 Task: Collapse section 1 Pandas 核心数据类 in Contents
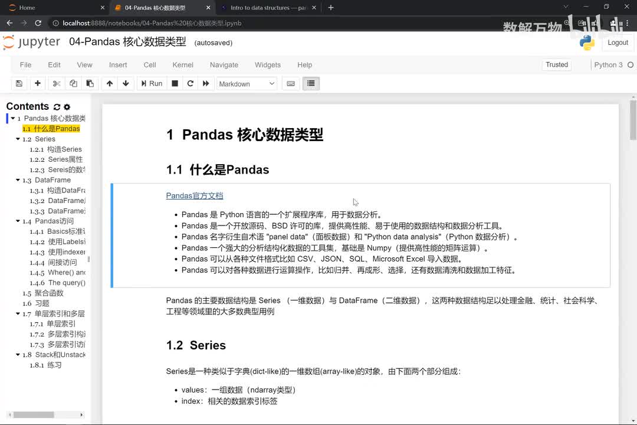13,118
